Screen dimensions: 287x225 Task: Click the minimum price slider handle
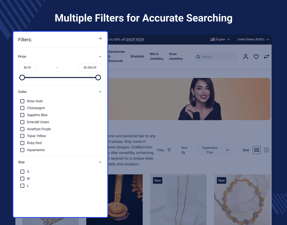22,77
